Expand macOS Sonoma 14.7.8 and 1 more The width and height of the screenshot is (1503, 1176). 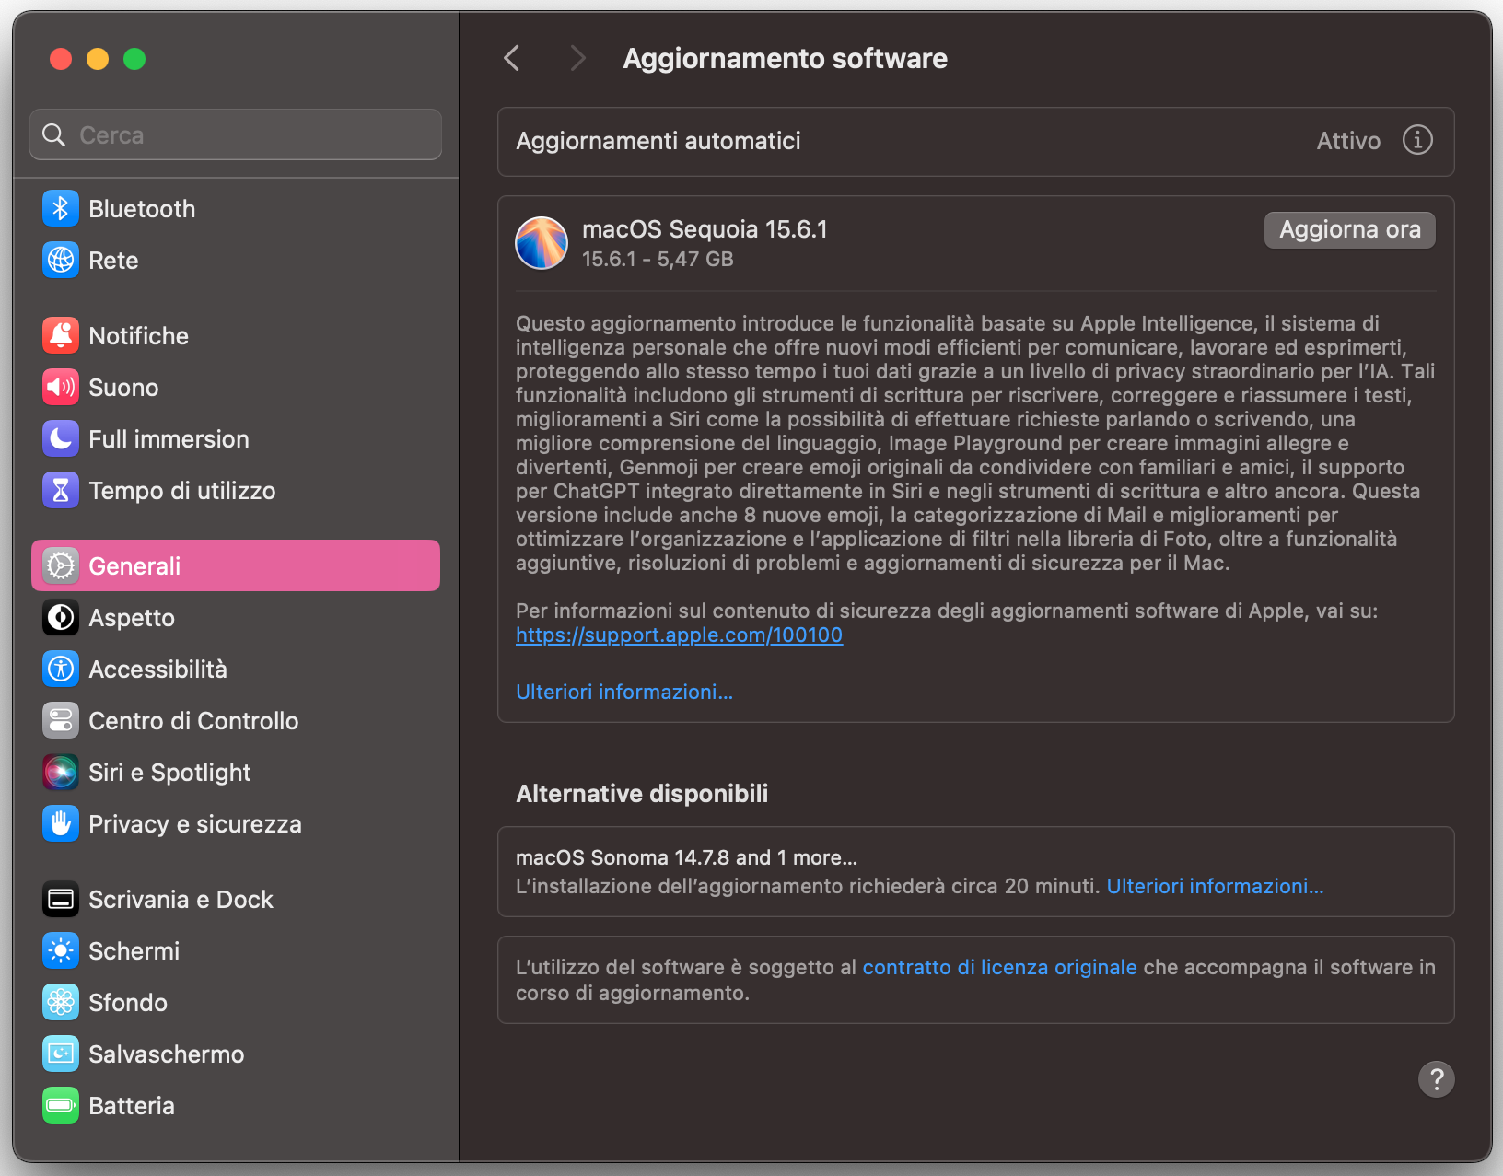(686, 856)
